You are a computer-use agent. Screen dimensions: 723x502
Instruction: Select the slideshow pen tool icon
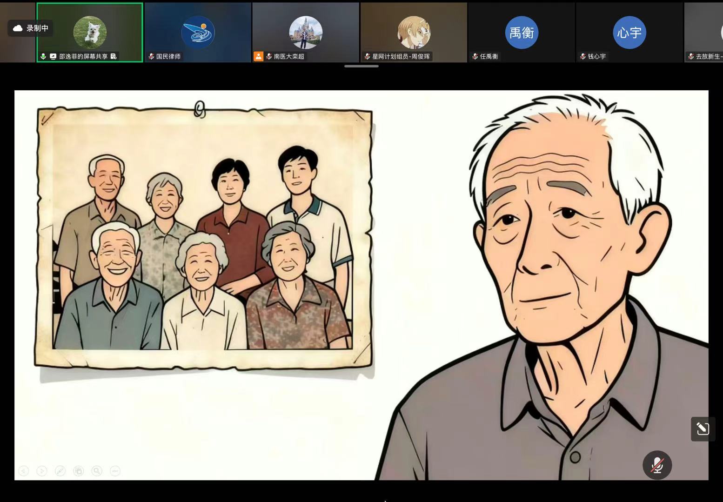pos(60,471)
